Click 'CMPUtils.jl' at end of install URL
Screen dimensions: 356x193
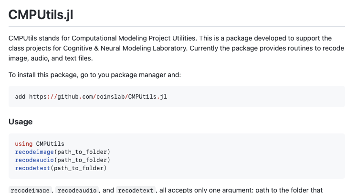[x=147, y=96]
